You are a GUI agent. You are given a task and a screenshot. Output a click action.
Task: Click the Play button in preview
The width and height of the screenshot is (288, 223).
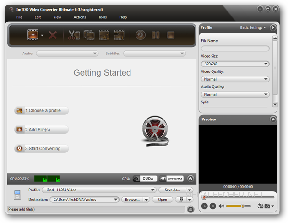204,206
